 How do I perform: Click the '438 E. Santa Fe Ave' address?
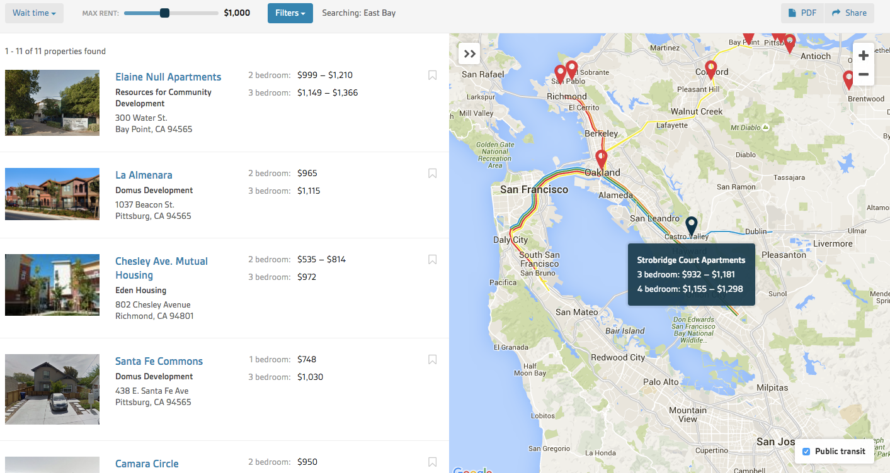point(152,391)
